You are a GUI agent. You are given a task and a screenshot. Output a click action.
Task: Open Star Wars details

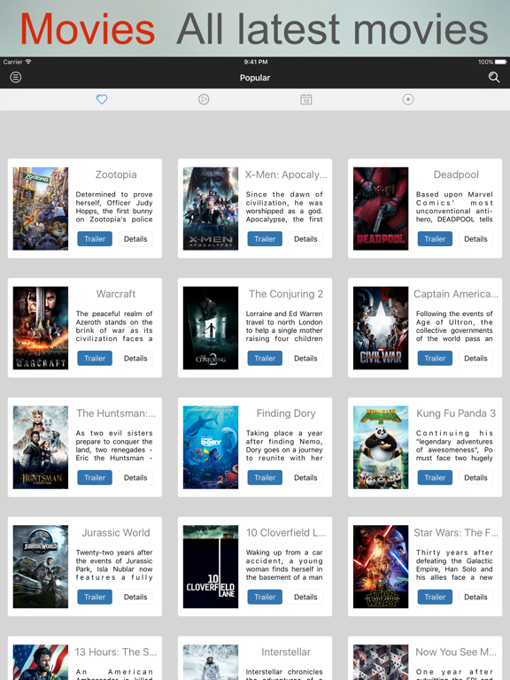point(475,597)
